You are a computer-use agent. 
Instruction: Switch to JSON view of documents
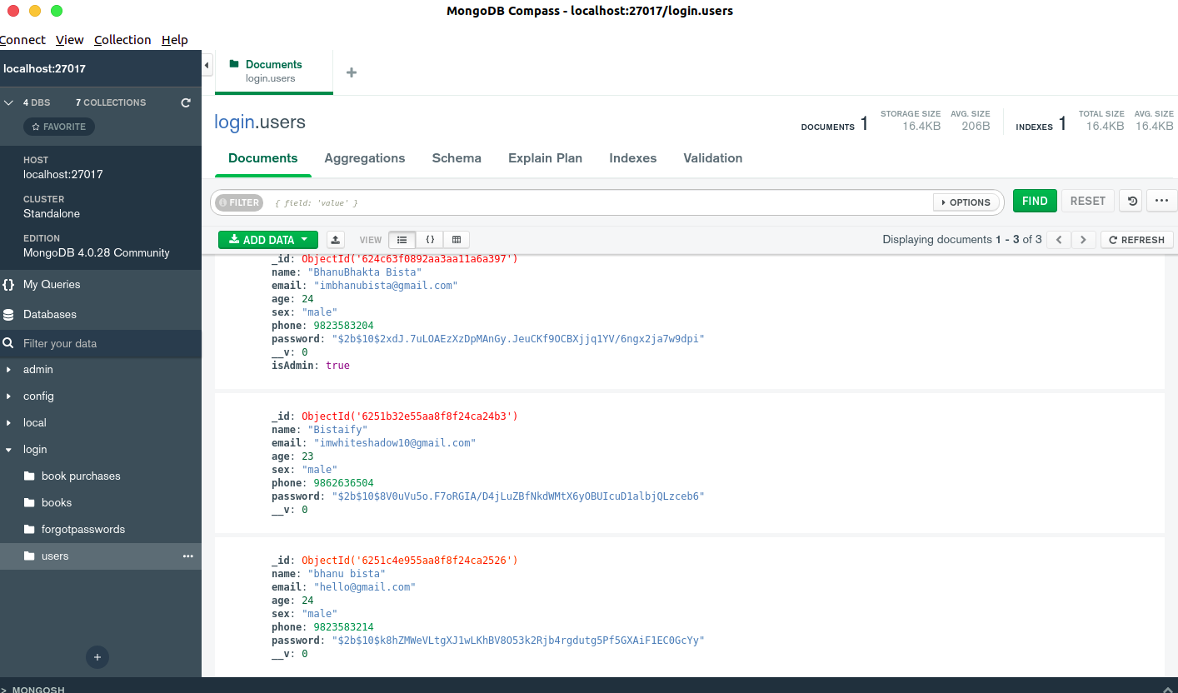click(x=430, y=239)
